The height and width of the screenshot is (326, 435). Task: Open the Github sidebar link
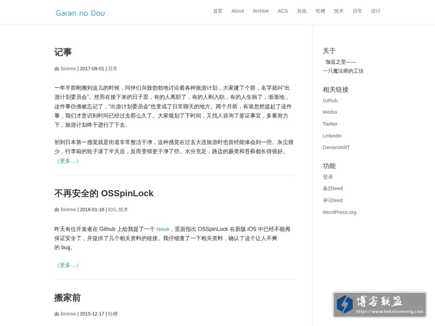coord(330,100)
